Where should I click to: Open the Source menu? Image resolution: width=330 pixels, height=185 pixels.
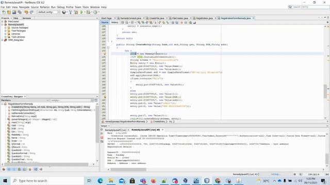click(35, 7)
